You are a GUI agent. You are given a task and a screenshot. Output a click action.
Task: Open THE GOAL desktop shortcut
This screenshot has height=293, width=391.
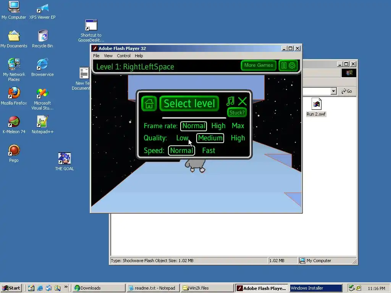(x=64, y=161)
